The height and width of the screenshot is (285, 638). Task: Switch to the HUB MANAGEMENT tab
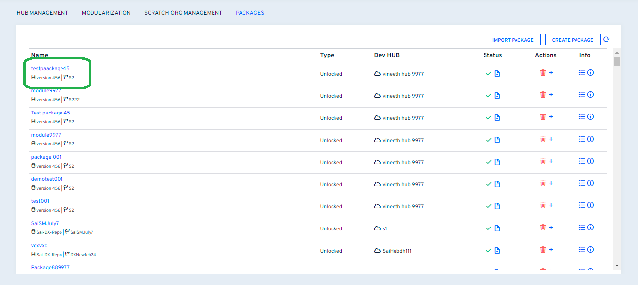(42, 13)
